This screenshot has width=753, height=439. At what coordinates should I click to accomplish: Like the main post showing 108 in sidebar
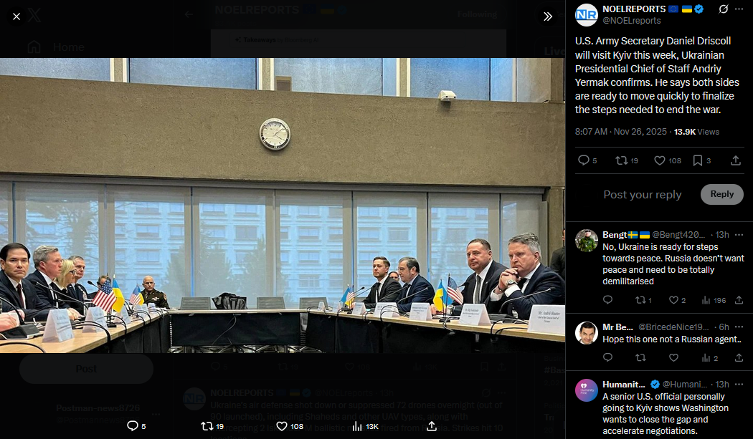tap(668, 160)
